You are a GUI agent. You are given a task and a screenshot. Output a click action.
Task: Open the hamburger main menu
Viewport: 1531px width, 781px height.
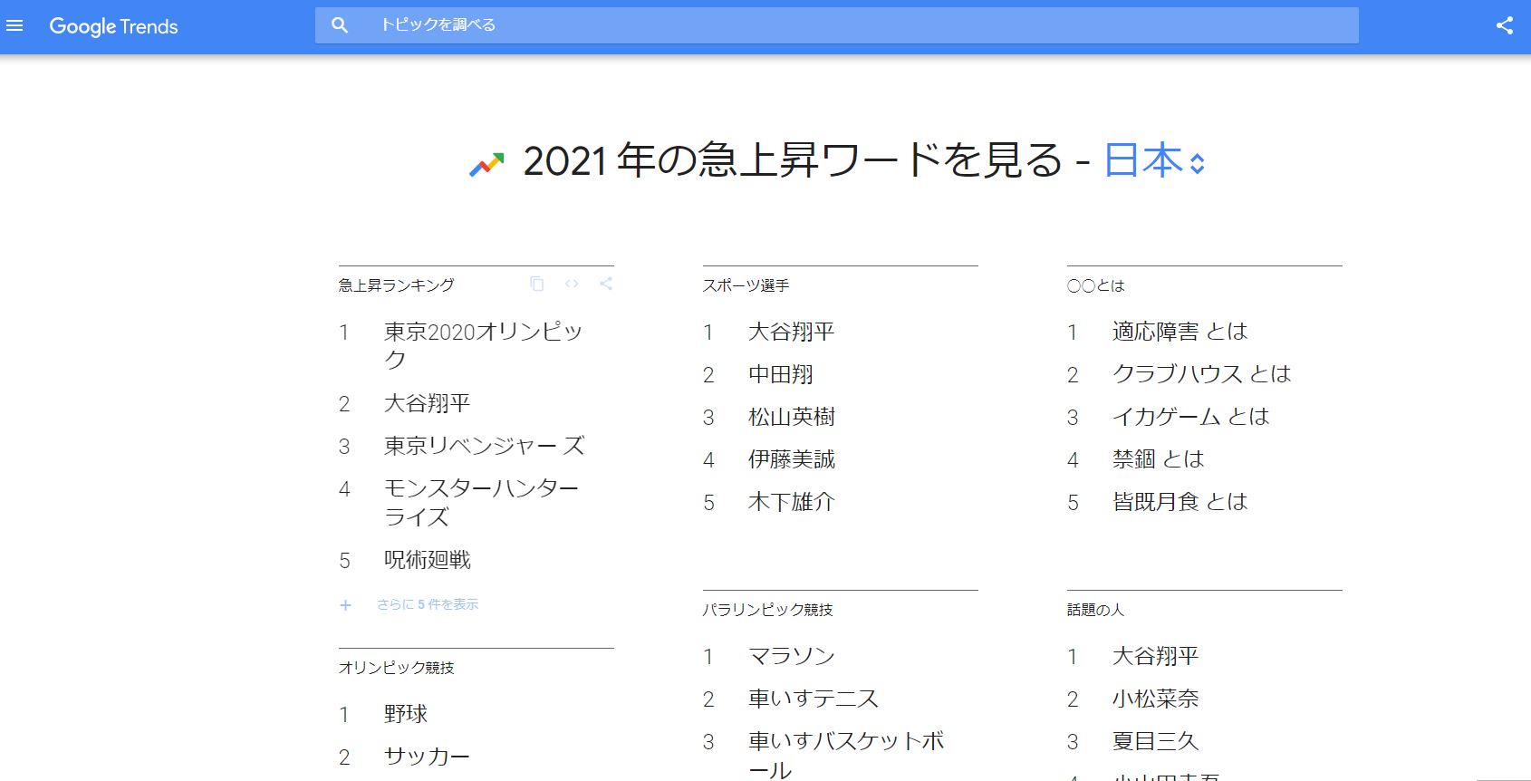point(14,25)
